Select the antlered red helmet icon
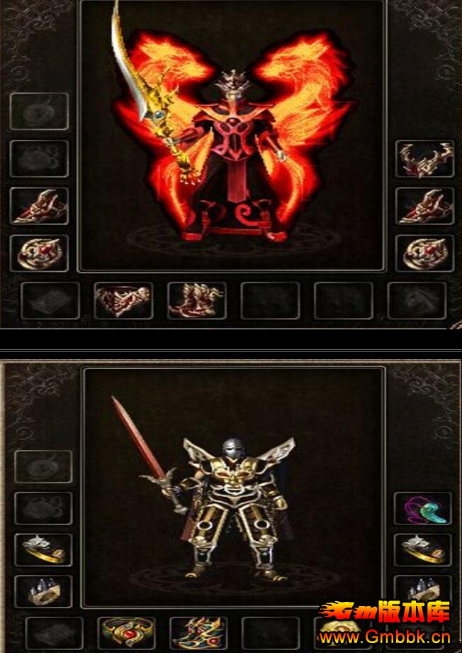Viewport: 462px width, 653px height. [x=424, y=159]
